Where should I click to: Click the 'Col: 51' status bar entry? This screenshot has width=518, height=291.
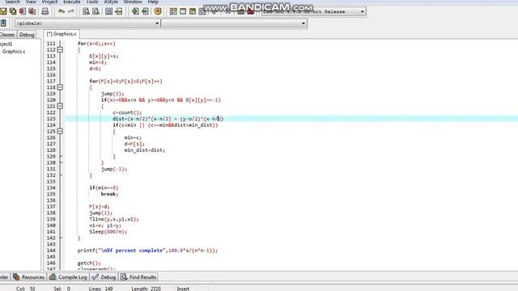[25, 289]
